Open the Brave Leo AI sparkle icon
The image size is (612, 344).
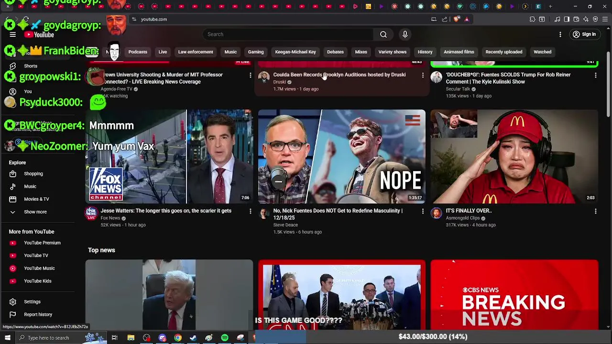coord(586,19)
